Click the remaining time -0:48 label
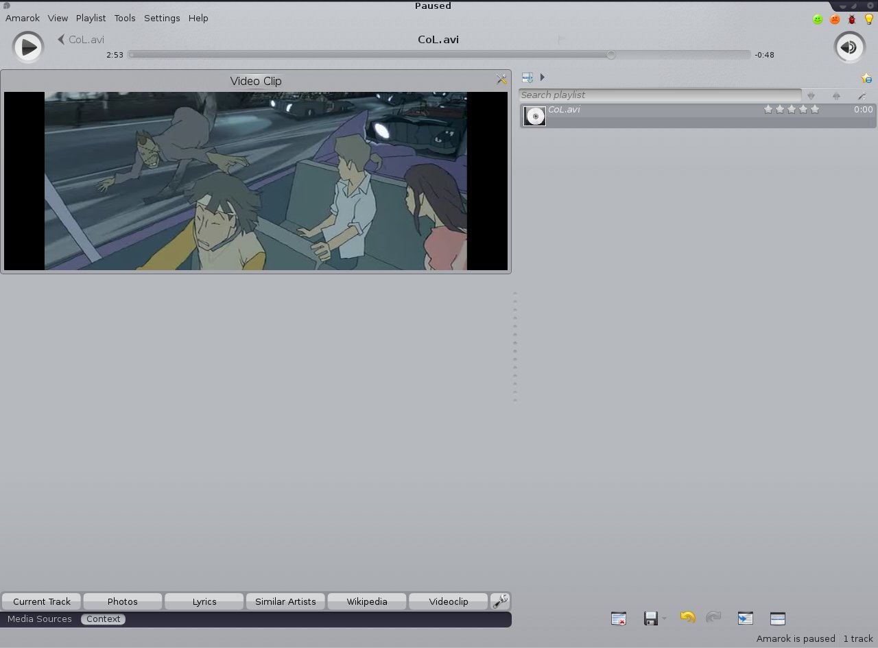Screen dimensions: 878x648 click(764, 55)
